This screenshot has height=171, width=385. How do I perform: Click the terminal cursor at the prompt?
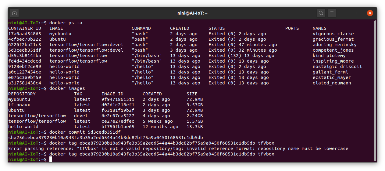(51, 159)
